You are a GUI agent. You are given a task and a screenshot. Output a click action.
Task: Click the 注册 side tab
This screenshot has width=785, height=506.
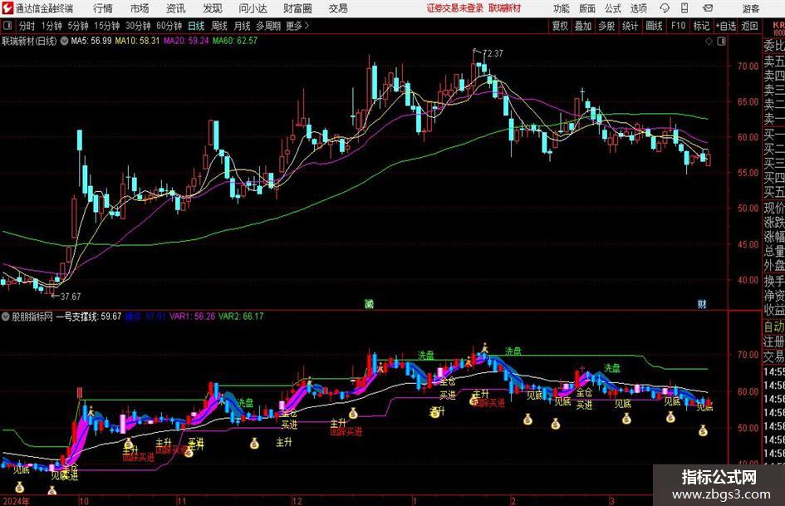coord(774,341)
